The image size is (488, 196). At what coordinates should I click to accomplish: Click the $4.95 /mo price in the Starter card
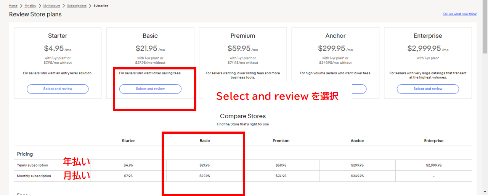(x=58, y=48)
